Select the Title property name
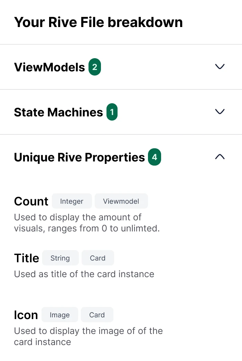This screenshot has width=242, height=361. (x=27, y=258)
